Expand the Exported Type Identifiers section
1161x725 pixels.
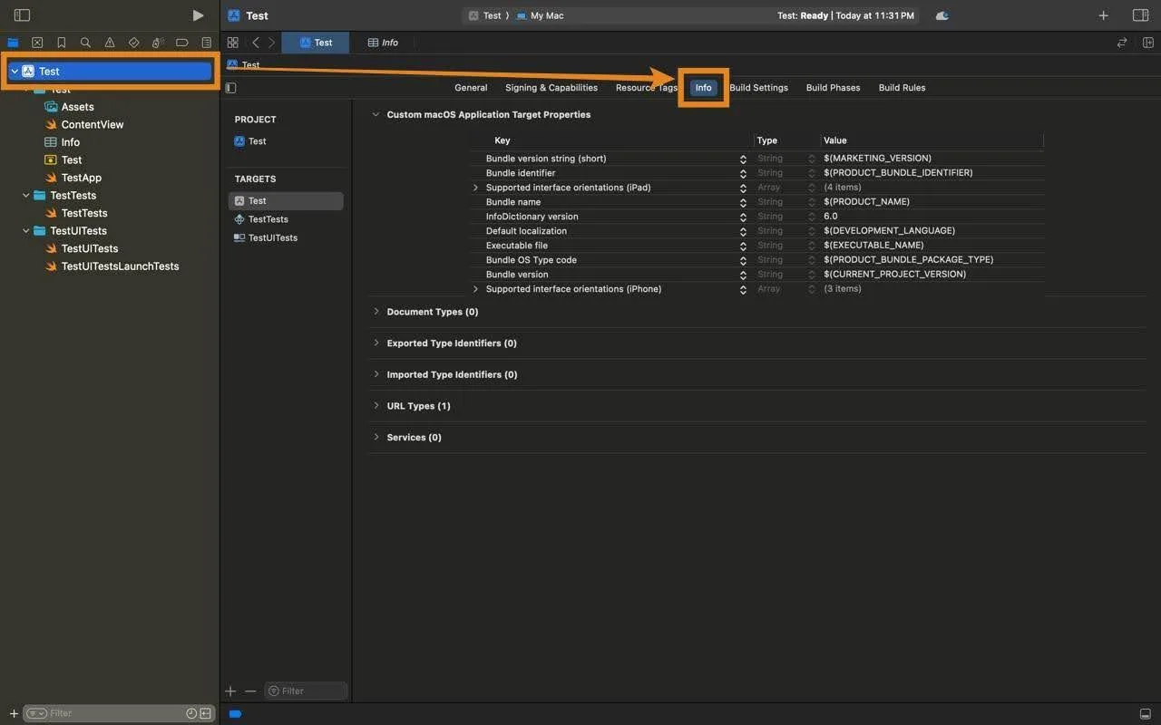(376, 343)
